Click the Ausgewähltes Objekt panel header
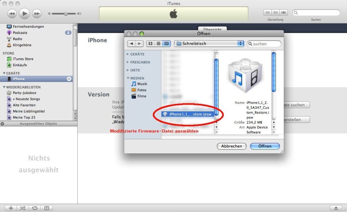The height and width of the screenshot is (212, 347). click(x=39, y=124)
